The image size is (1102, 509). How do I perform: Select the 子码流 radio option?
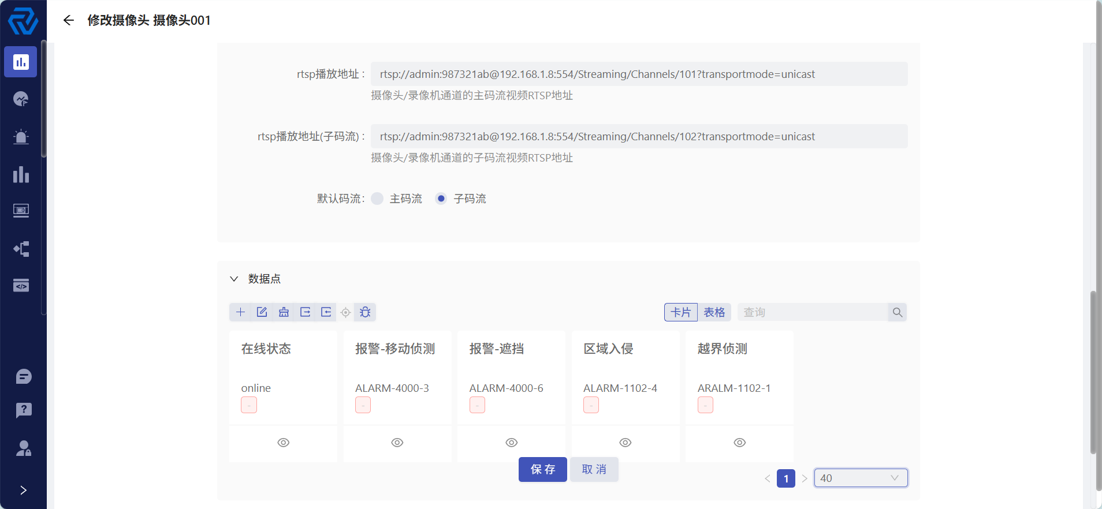[441, 199]
